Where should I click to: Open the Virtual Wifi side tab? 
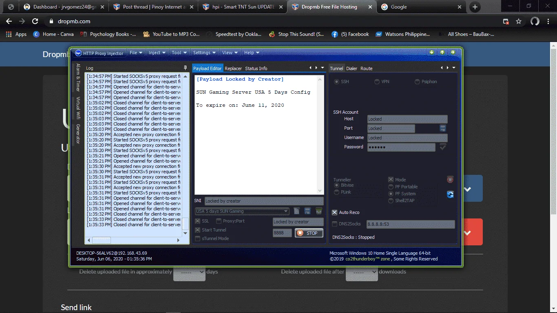pyautogui.click(x=78, y=108)
